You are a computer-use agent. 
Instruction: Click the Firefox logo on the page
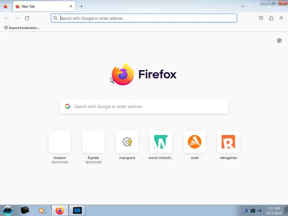tap(123, 74)
